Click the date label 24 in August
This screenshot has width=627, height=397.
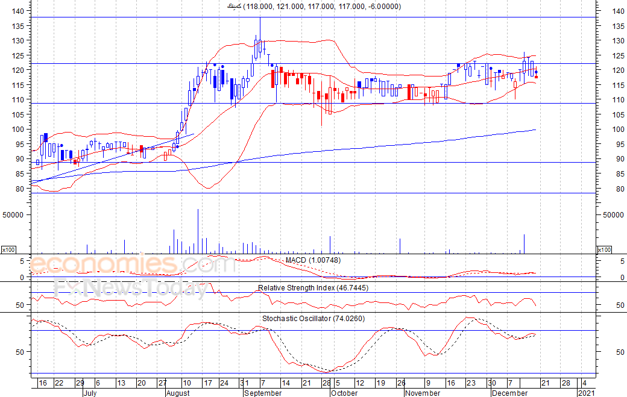pyautogui.click(x=224, y=383)
